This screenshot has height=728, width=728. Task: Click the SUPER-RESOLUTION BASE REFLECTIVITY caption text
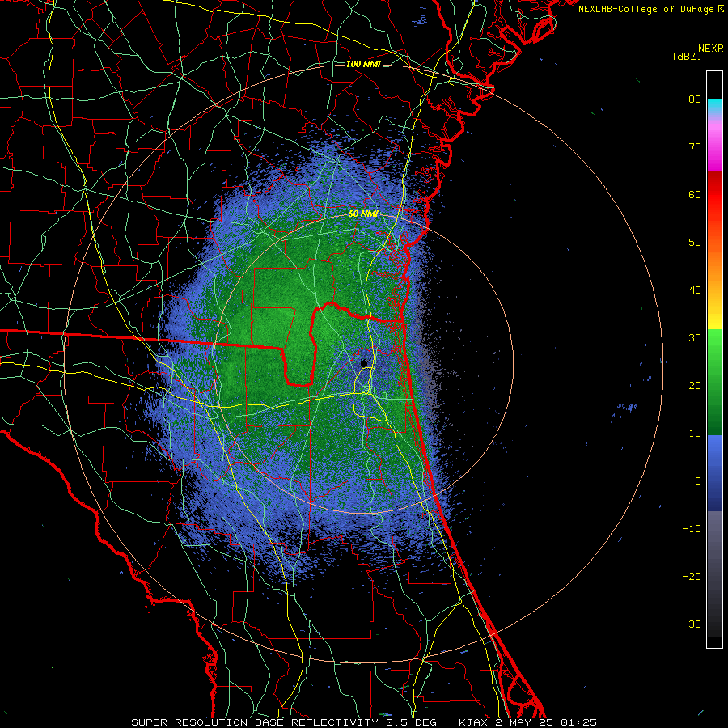tap(255, 722)
